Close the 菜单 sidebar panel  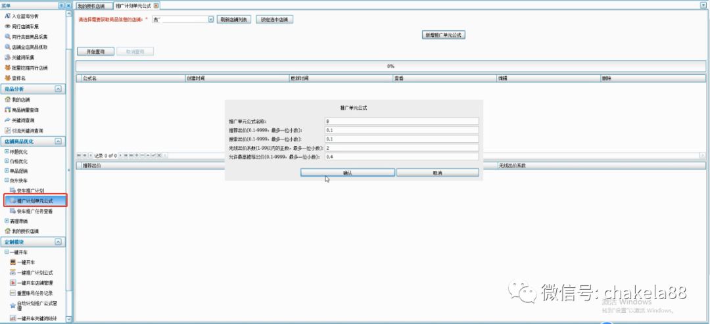68,5
